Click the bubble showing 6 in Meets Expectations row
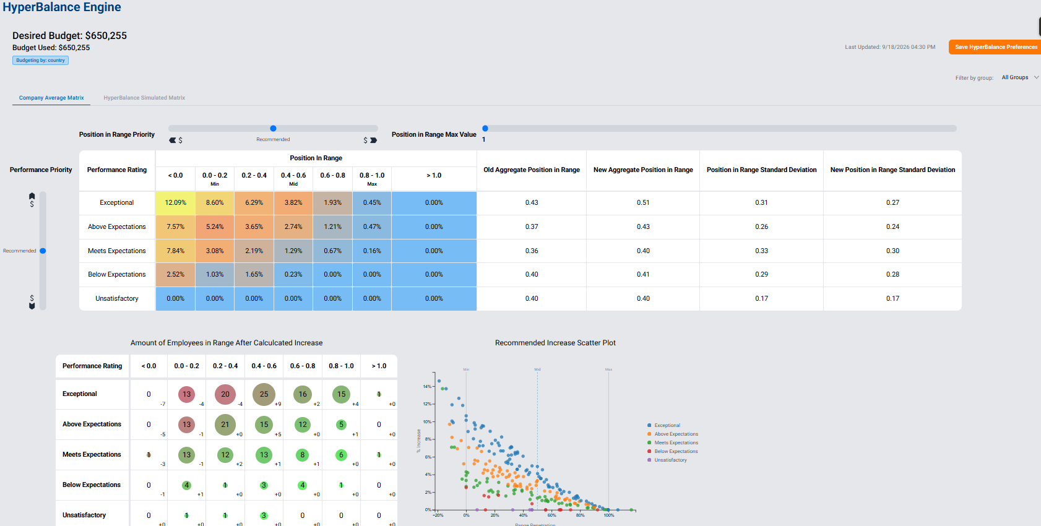Screen dimensions: 1041x526 pyautogui.click(x=341, y=455)
